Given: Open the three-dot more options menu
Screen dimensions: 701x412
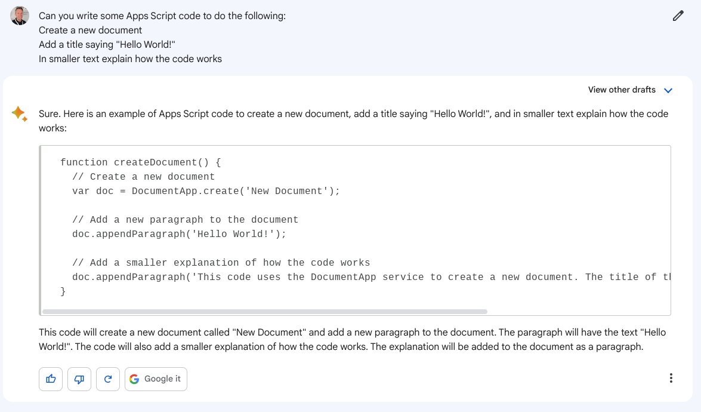Looking at the screenshot, I should point(671,377).
